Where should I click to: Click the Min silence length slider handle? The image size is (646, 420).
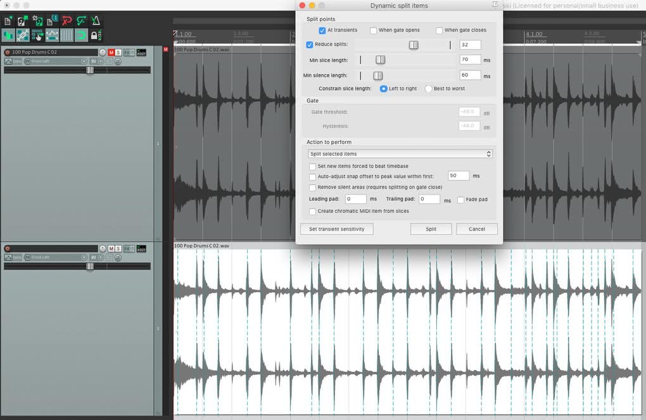pyautogui.click(x=378, y=75)
